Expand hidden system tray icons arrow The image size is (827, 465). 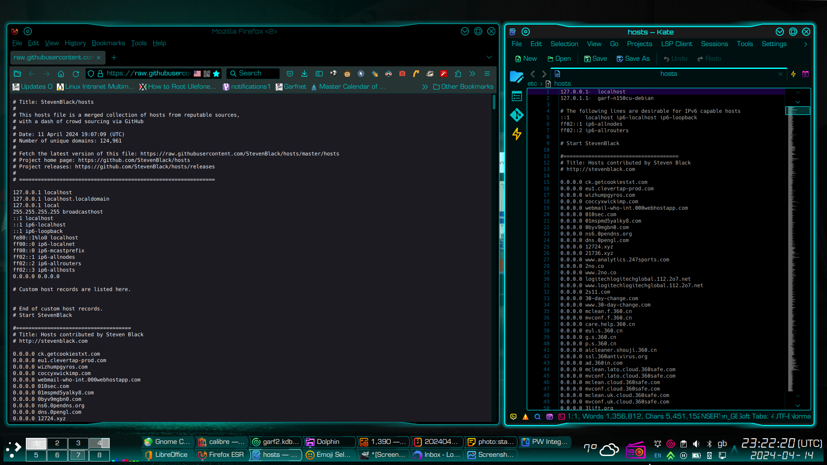[734, 449]
